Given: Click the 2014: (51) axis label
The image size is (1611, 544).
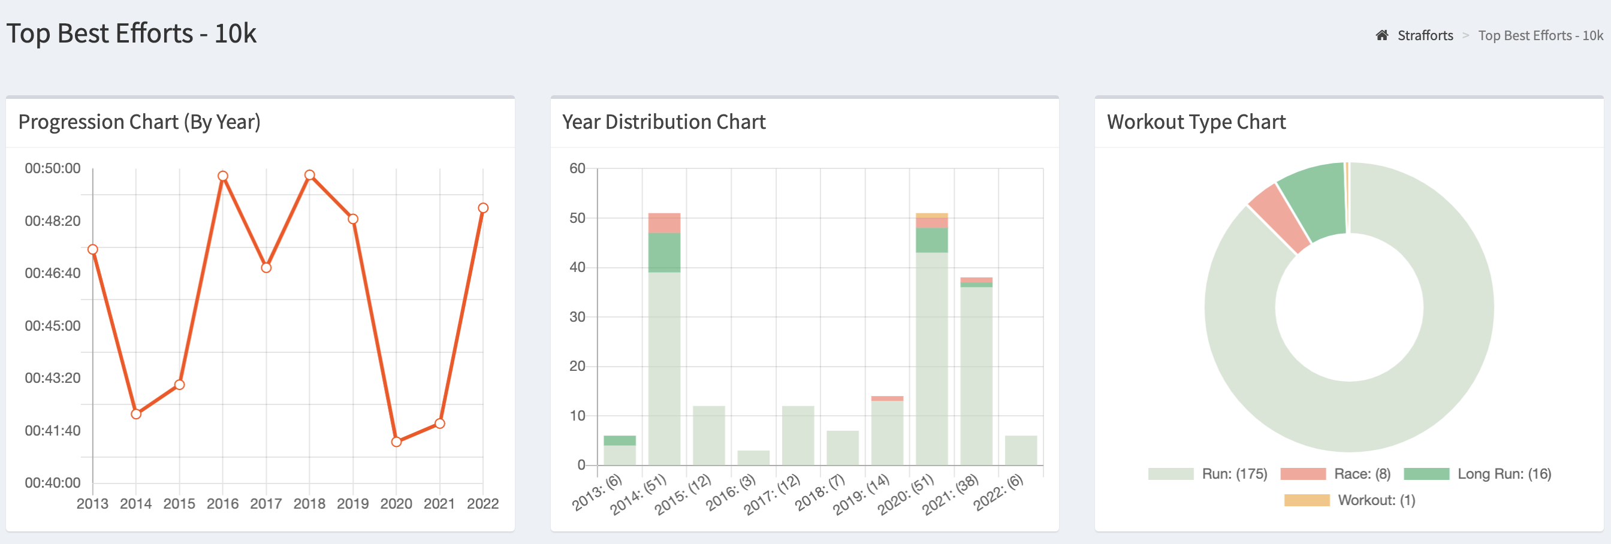Looking at the screenshot, I should click(639, 494).
